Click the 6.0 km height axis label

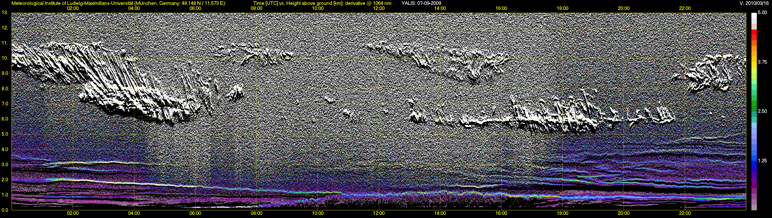pos(5,119)
